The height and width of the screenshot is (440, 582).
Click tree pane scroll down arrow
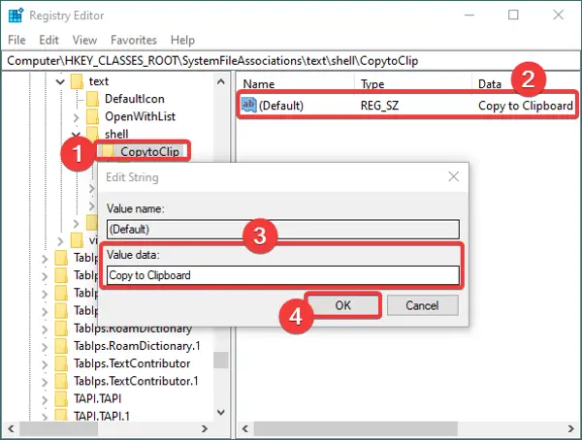[x=221, y=412]
